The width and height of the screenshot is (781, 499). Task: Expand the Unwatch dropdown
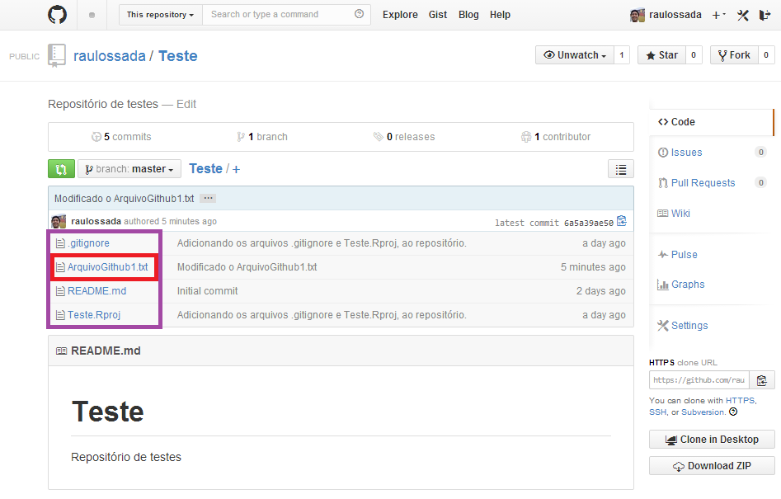[575, 54]
